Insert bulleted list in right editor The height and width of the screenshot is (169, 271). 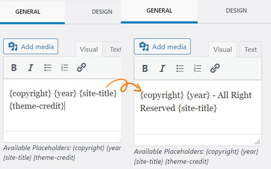pyautogui.click(x=180, y=68)
